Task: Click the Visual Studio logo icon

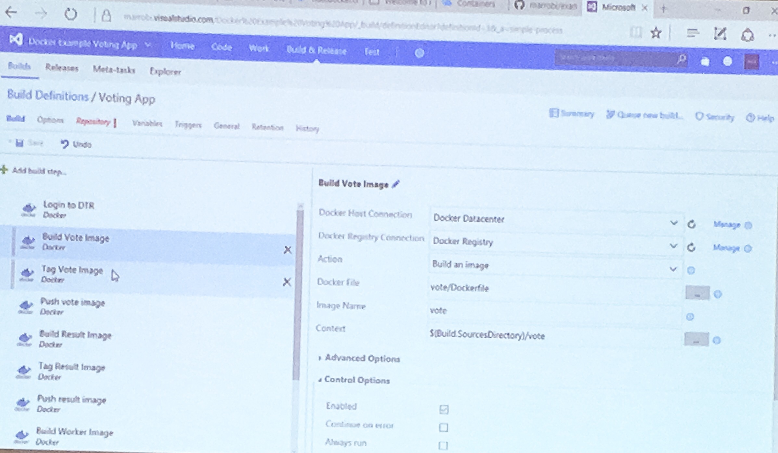Action: coord(16,40)
